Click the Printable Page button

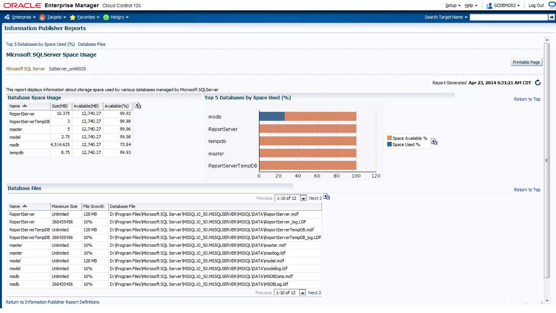click(526, 62)
